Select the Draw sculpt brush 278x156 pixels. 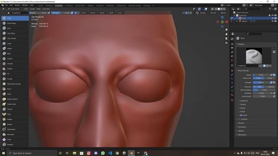(x=15, y=18)
